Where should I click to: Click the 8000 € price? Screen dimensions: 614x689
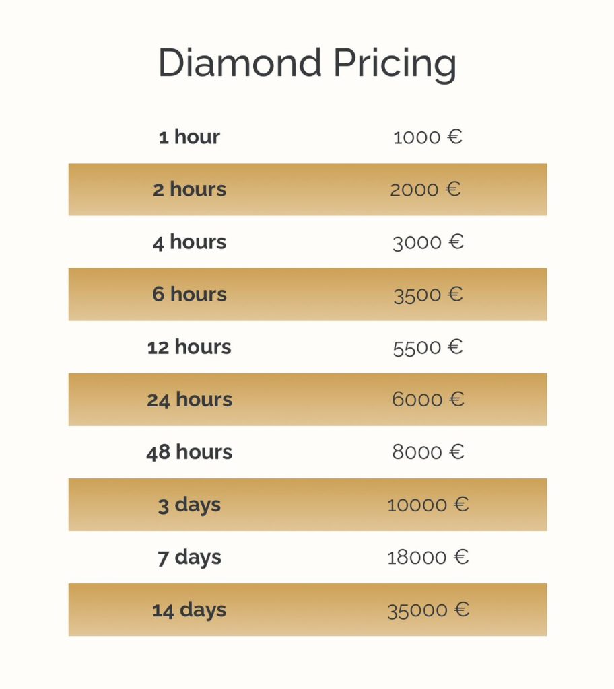(428, 452)
